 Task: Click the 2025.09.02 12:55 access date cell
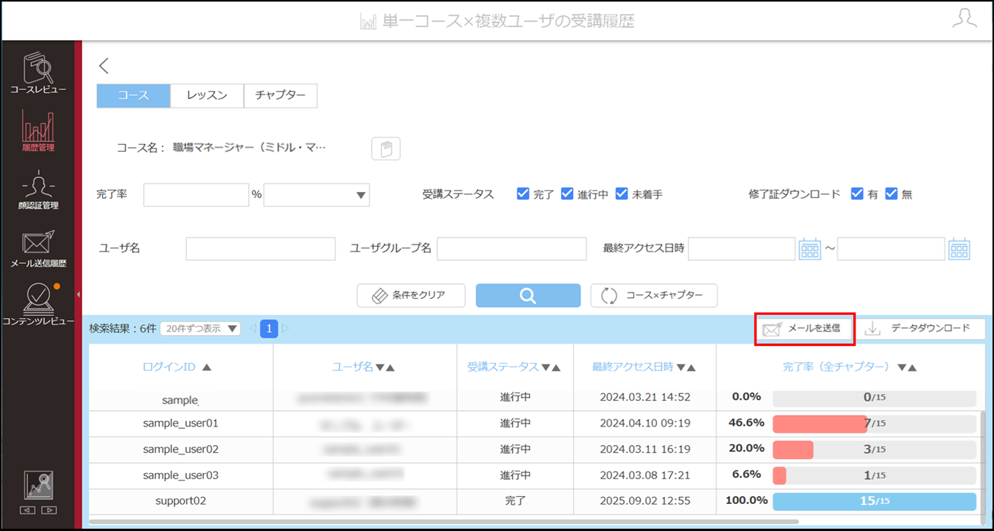click(x=645, y=501)
